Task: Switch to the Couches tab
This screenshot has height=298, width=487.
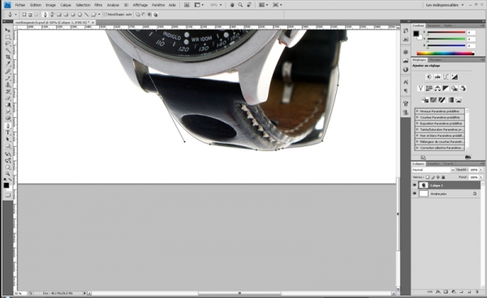Action: point(433,163)
